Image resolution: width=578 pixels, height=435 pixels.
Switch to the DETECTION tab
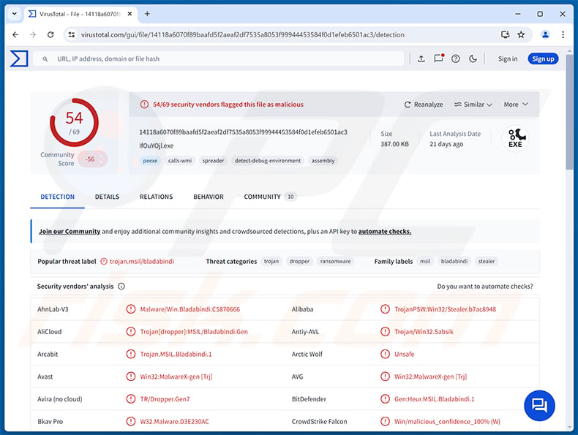click(58, 197)
